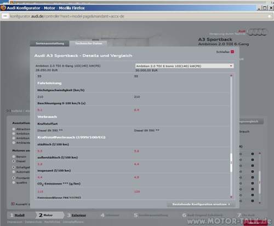Close the comparison dialog with red Schließen icon
The height and width of the screenshot is (226, 274).
click(232, 52)
